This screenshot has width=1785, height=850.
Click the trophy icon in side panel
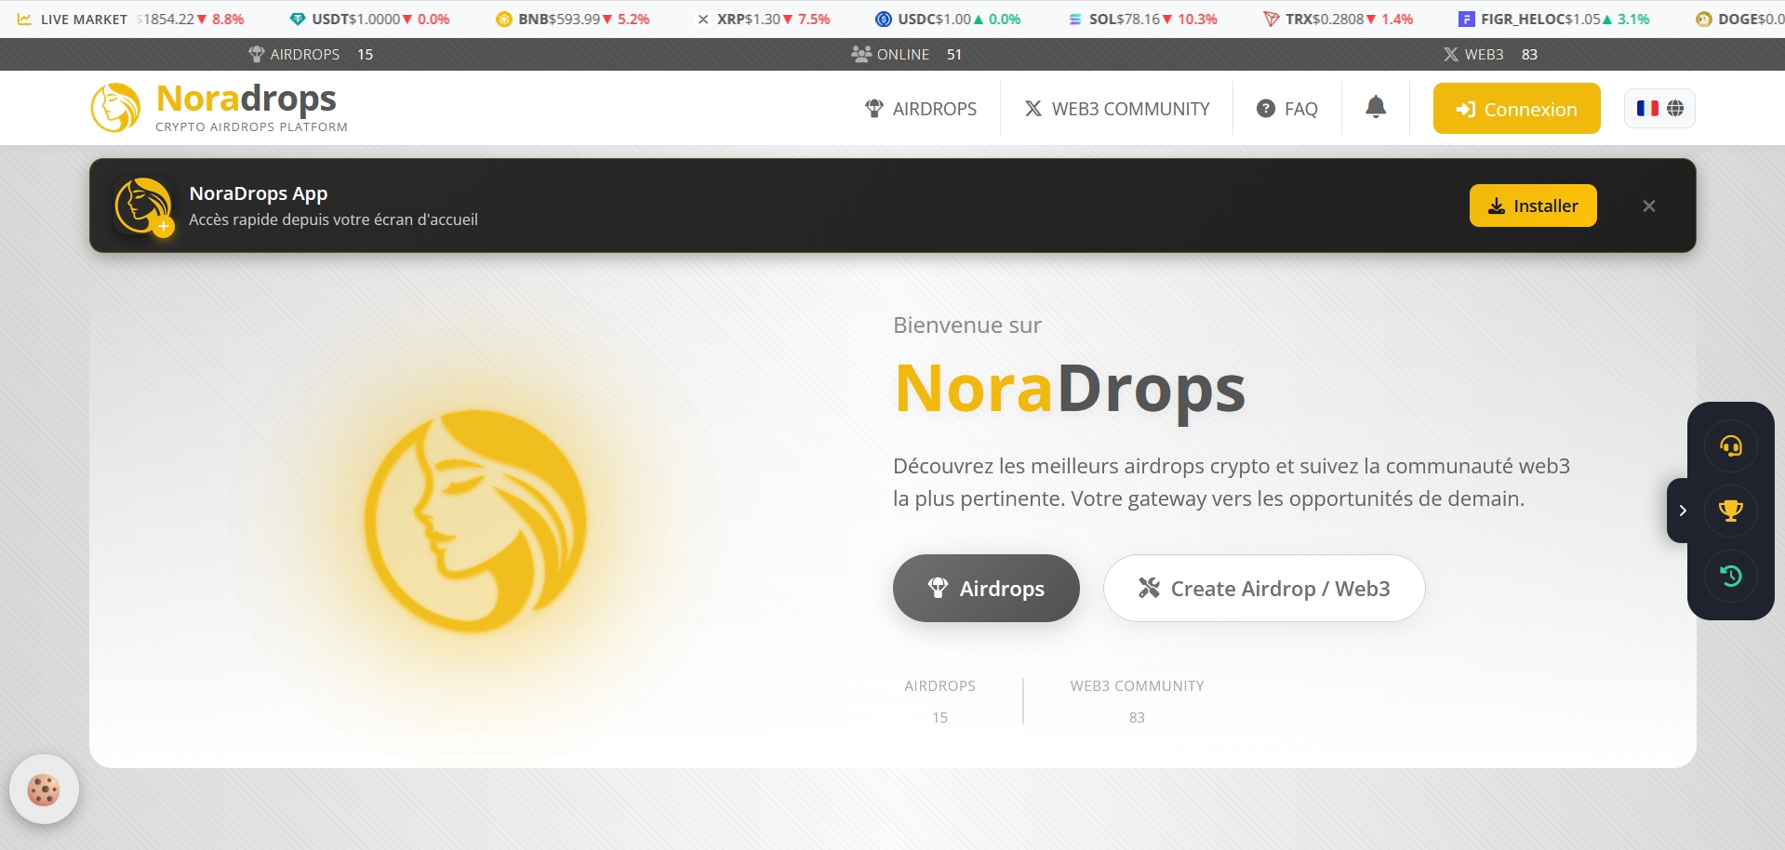[x=1730, y=511]
